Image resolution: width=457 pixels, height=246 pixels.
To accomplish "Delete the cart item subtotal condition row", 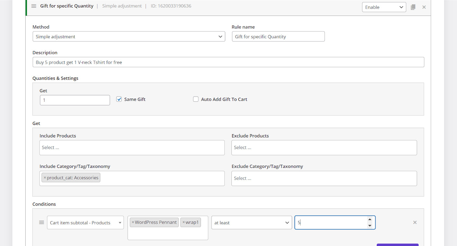I will pos(415,222).
